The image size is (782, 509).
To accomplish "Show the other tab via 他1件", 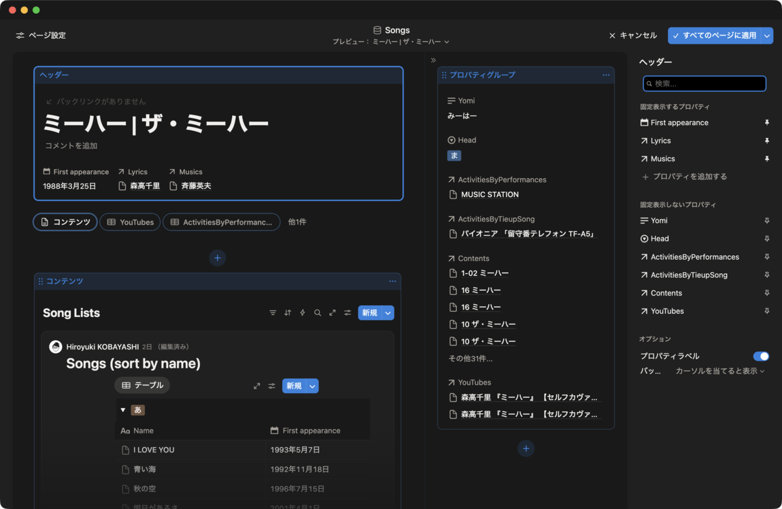I will (297, 222).
